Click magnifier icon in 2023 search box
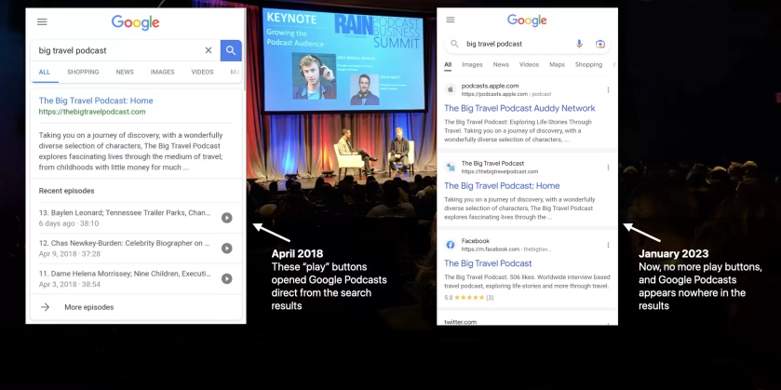This screenshot has width=781, height=390. tap(454, 44)
